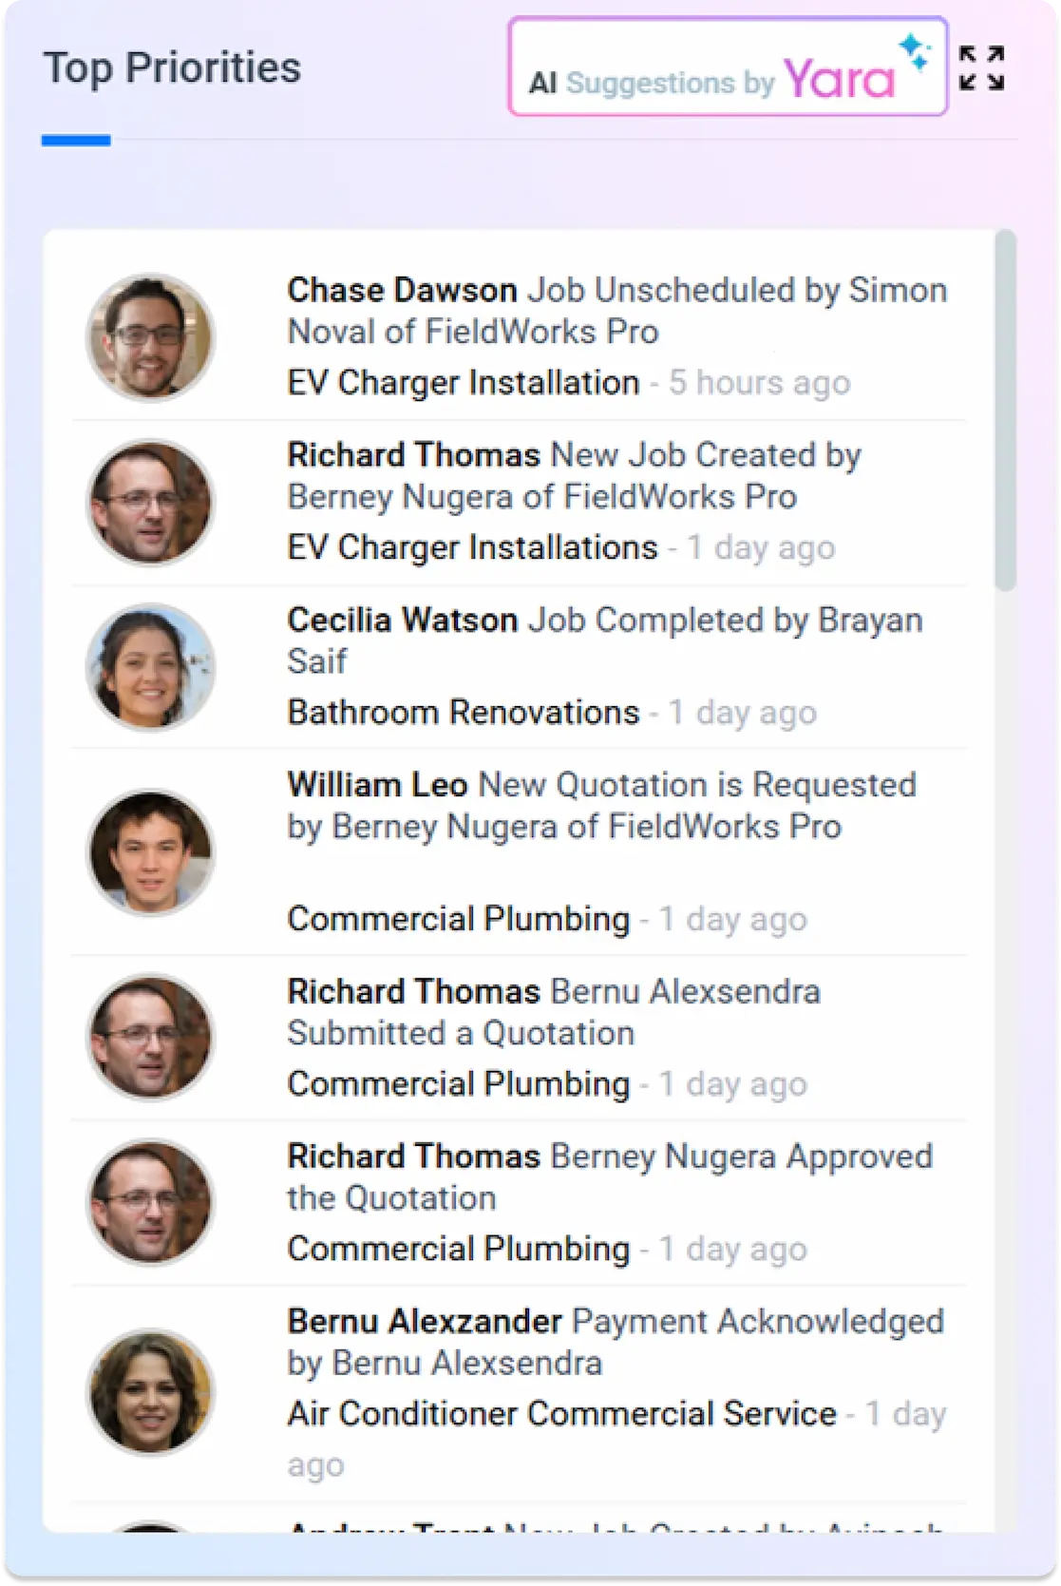Open William Leo New Quotation Requested item
1061x1586 pixels.
click(519, 852)
